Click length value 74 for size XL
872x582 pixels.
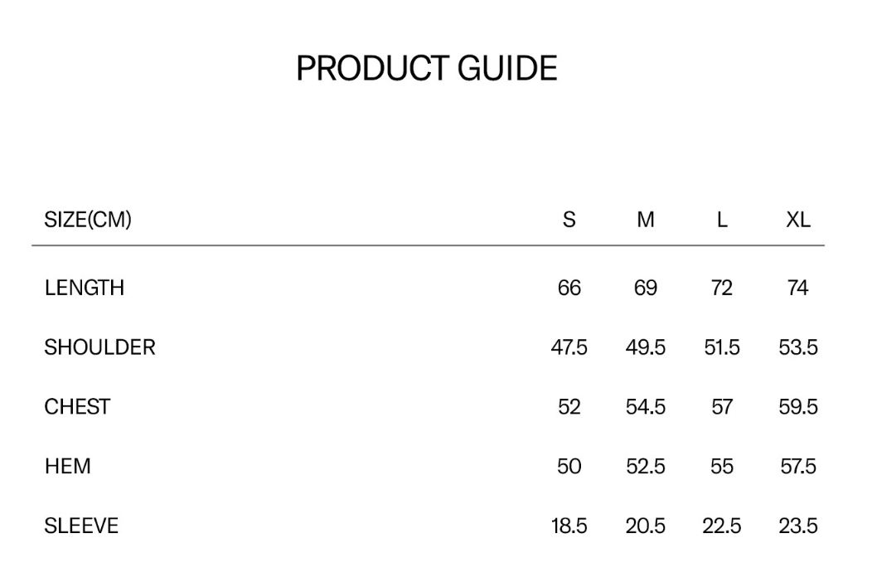(x=798, y=288)
